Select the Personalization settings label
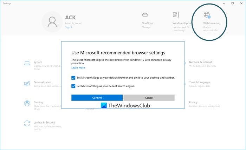The height and width of the screenshot is (150, 246). [x=43, y=82]
